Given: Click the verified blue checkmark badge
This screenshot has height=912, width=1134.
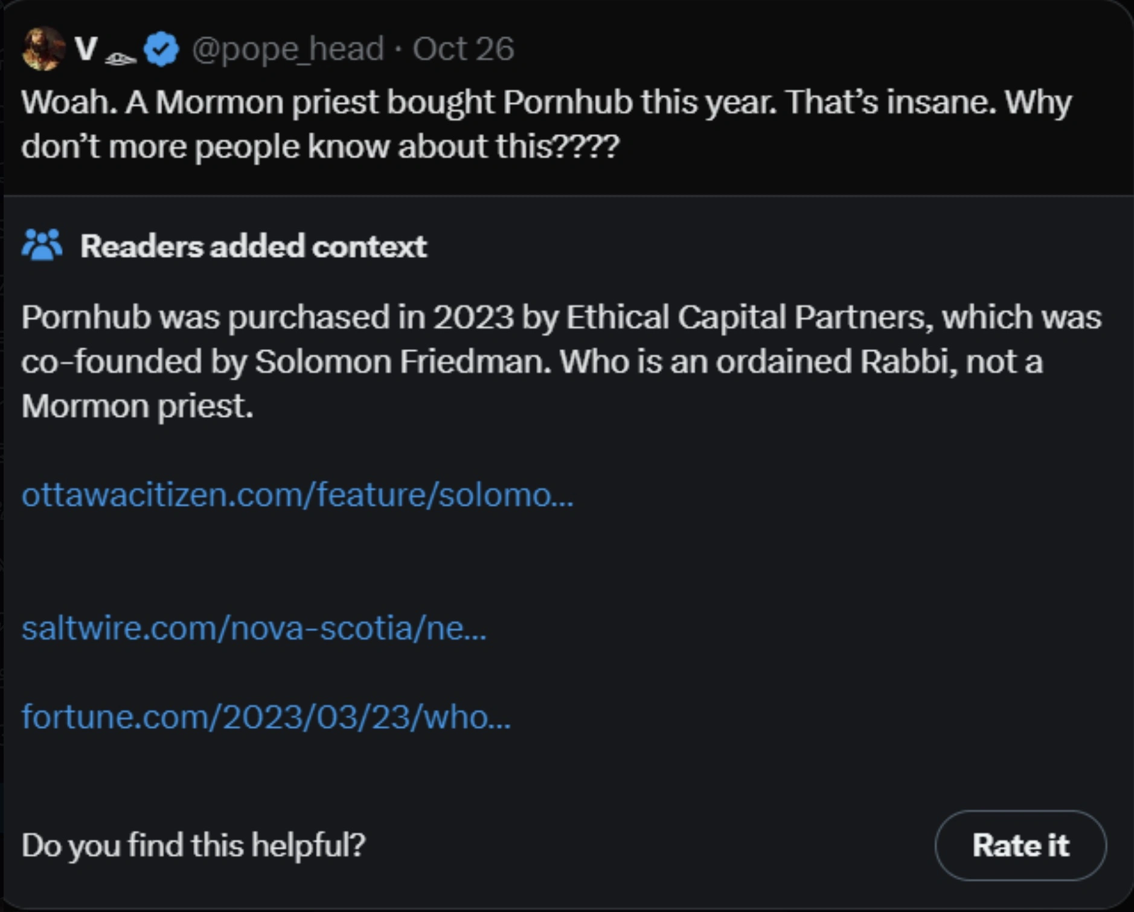Looking at the screenshot, I should [161, 50].
